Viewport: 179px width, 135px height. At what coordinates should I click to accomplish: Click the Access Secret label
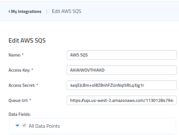[x=22, y=85]
